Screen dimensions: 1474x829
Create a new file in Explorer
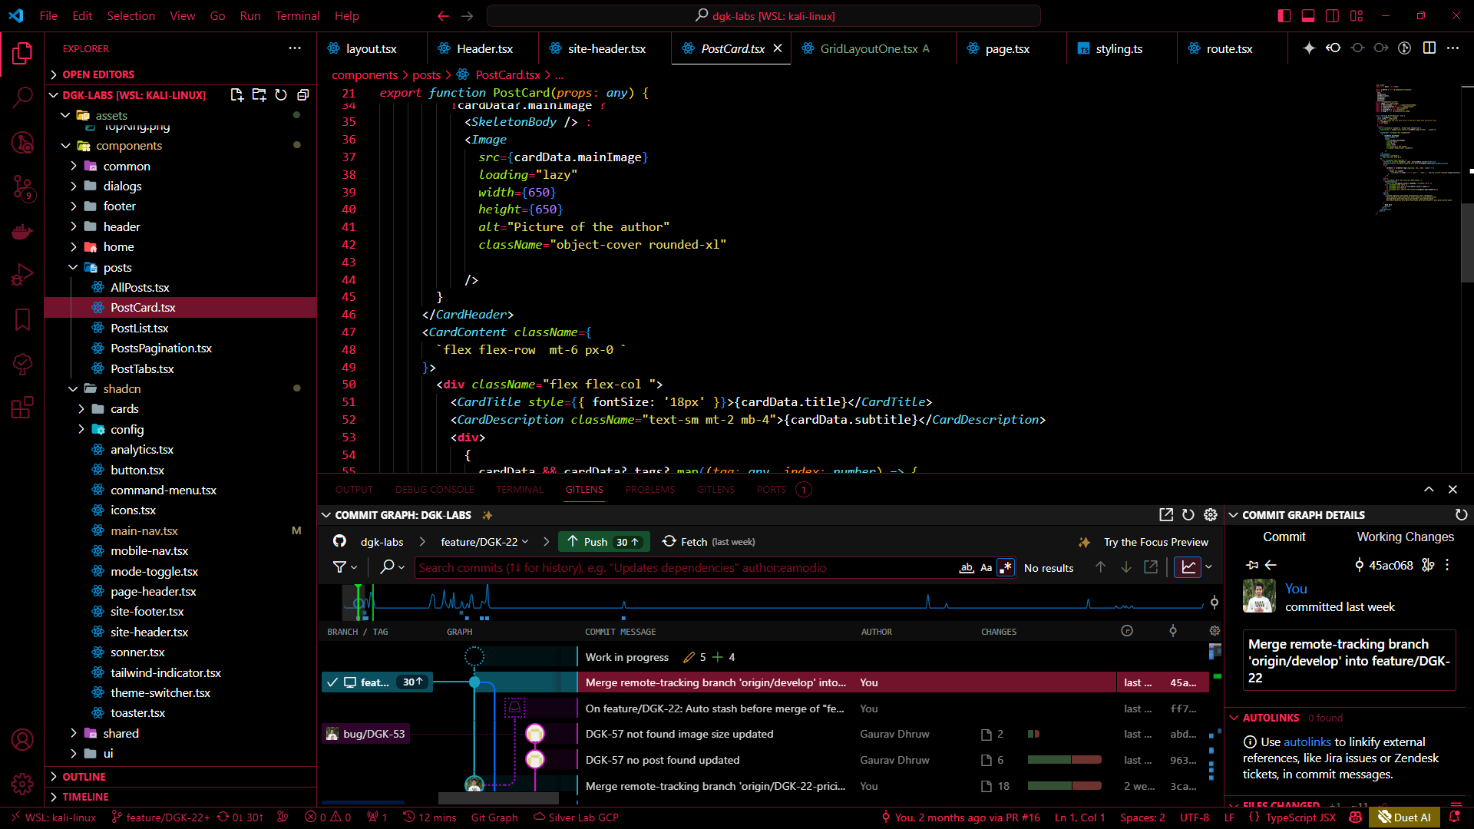(x=236, y=95)
